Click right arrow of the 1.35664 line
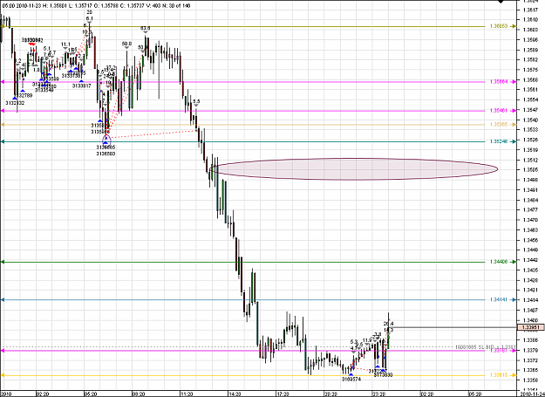 click(514, 82)
